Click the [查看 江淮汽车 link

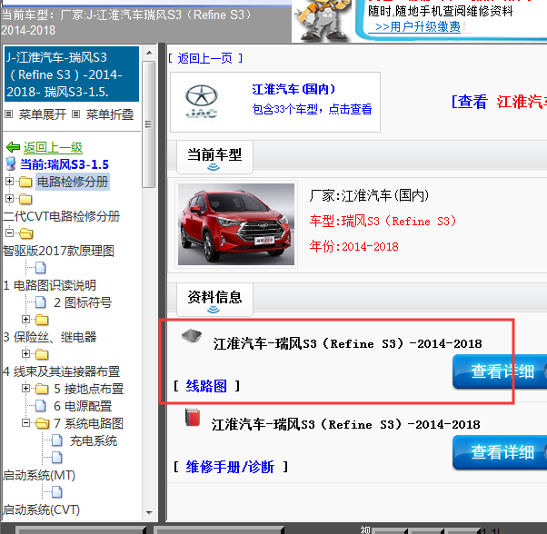pyautogui.click(x=499, y=102)
